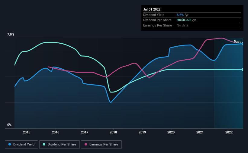Click the Jul 01 2022 tooltip date header

click(152, 9)
